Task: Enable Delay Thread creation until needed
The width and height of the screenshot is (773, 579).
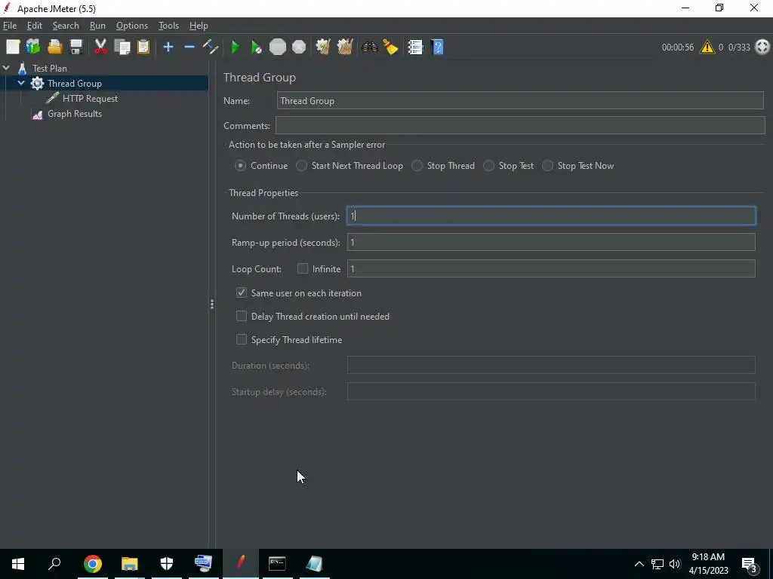Action: point(241,316)
